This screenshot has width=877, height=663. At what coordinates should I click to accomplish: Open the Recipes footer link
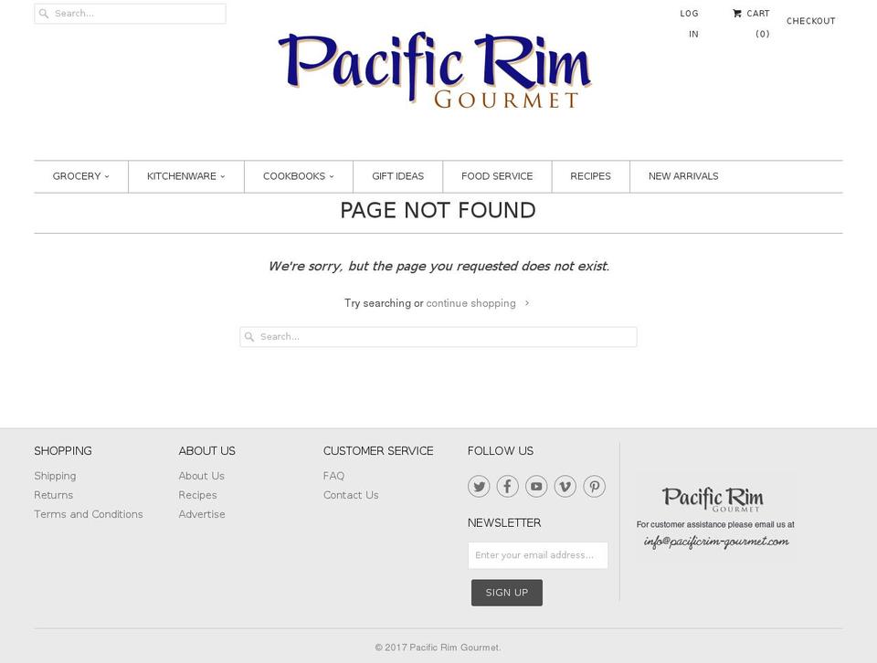(197, 495)
